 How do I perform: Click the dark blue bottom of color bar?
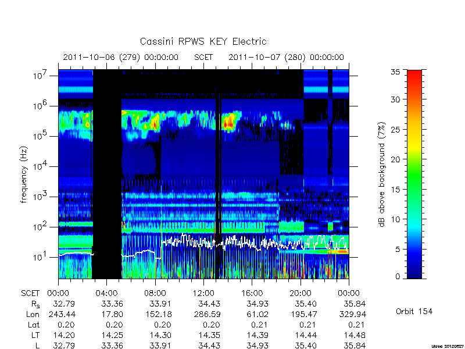click(414, 272)
